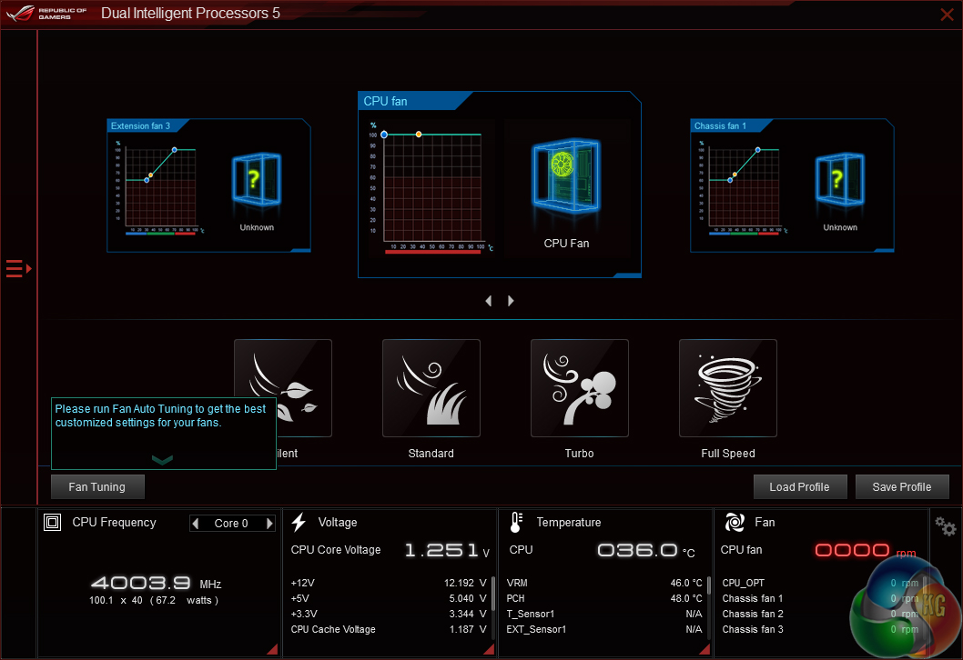Click the EXT_Sensor1 temperature row
The height and width of the screenshot is (660, 963).
[604, 629]
